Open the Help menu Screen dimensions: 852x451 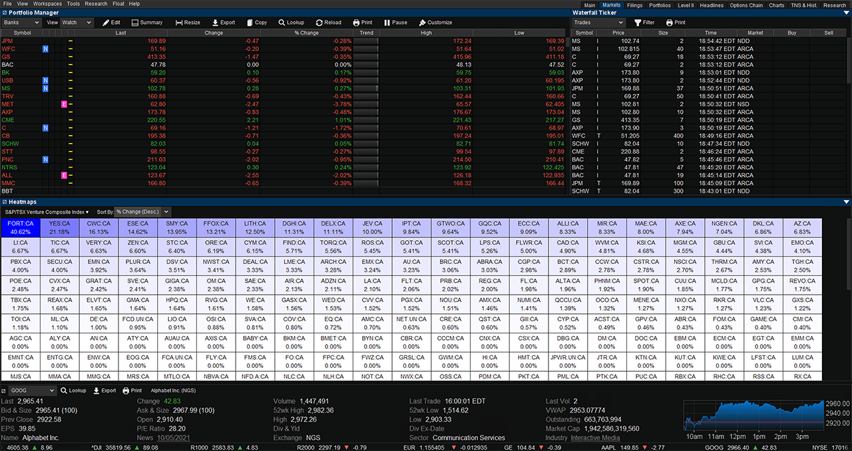134,4
